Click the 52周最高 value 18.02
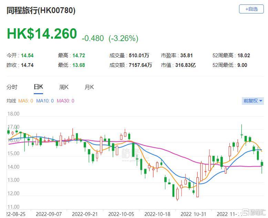Screen dimensions: 268x218 point(244,56)
